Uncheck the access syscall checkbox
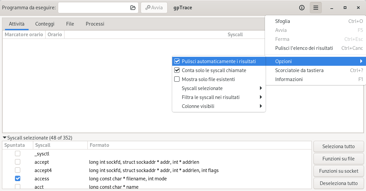The image size is (366, 191). coord(18,178)
